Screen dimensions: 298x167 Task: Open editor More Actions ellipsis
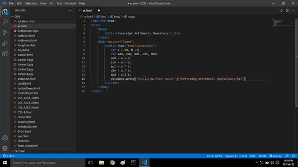[x=293, y=10]
